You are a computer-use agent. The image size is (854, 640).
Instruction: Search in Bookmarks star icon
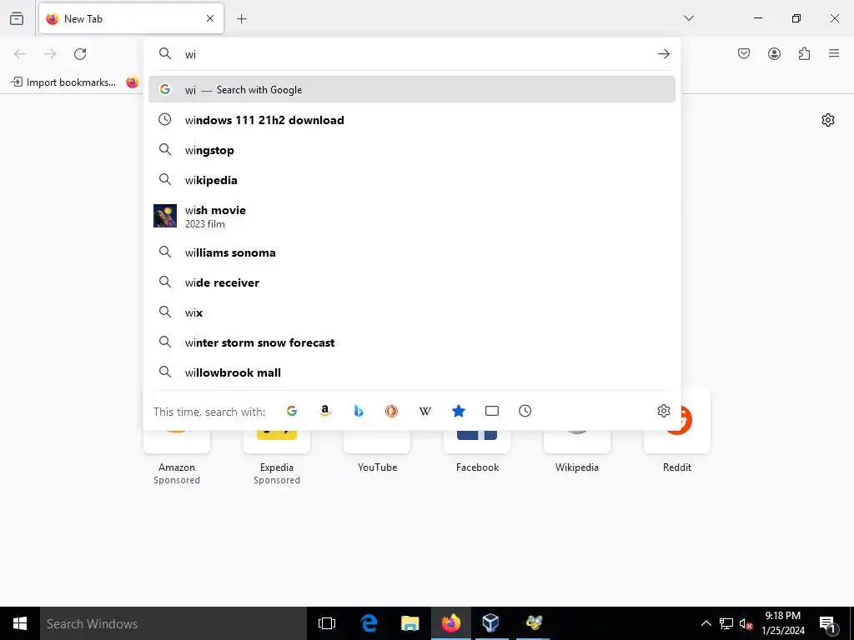click(459, 411)
